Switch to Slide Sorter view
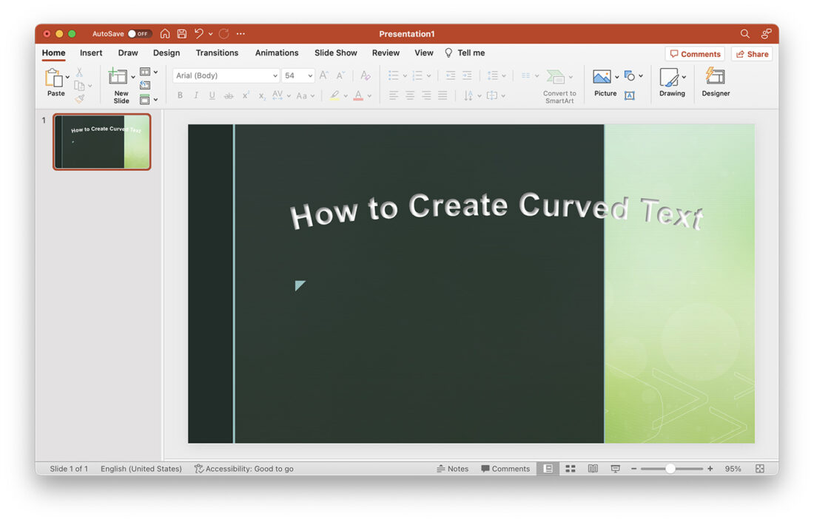 click(x=570, y=468)
